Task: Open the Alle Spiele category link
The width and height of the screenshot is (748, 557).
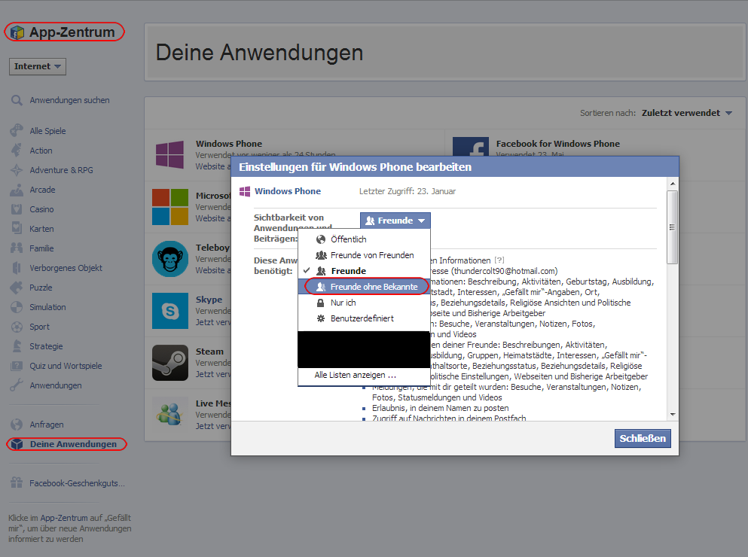Action: click(x=47, y=131)
